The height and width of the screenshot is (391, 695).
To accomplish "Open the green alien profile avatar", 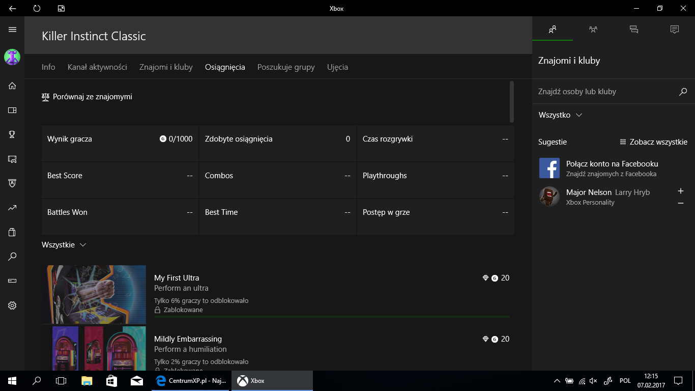I will 12,57.
